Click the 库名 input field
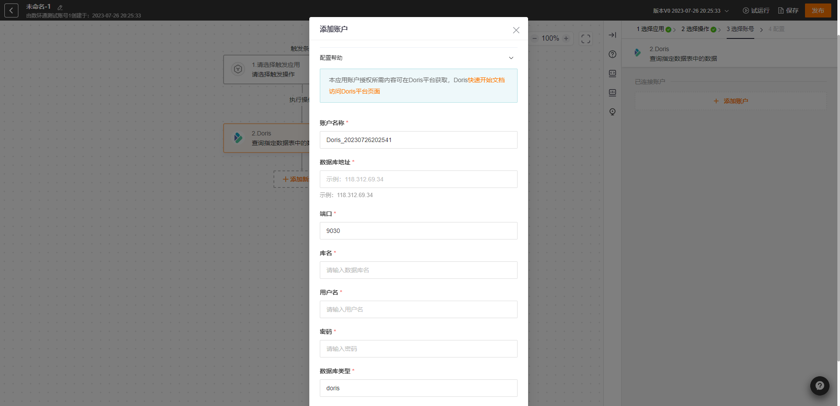 [418, 270]
